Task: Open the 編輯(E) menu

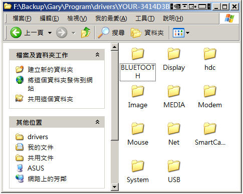Action: (x=49, y=18)
